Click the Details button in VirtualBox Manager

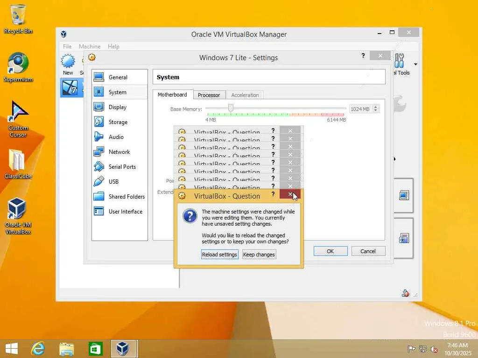click(404, 195)
